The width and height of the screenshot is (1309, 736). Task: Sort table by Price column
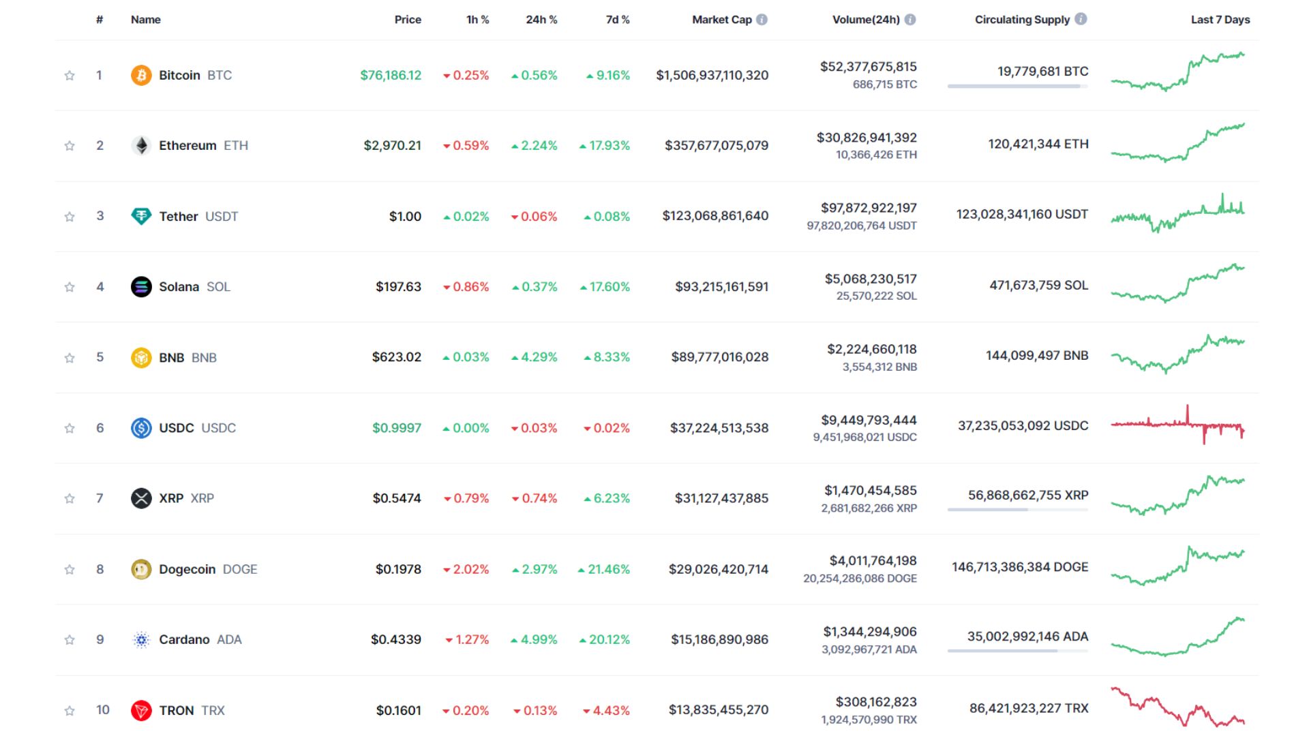point(408,19)
